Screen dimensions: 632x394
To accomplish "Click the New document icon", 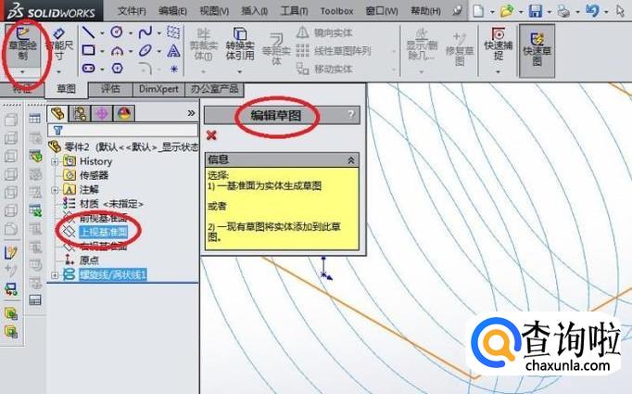I will tap(478, 11).
